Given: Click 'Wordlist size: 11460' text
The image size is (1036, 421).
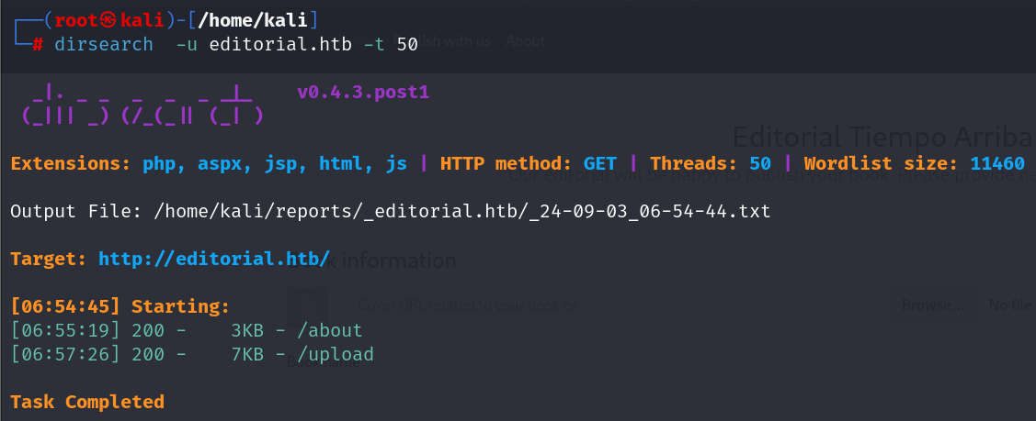Looking at the screenshot, I should click(915, 163).
